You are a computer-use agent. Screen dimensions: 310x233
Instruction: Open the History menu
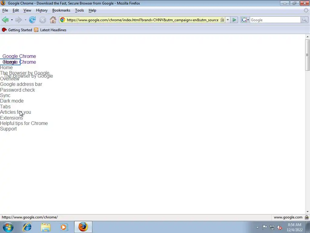point(42,10)
